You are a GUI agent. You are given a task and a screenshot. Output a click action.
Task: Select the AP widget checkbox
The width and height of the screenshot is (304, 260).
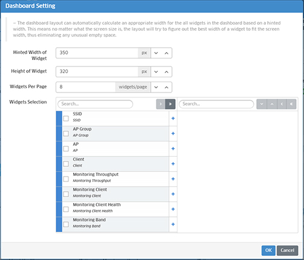[66, 149]
